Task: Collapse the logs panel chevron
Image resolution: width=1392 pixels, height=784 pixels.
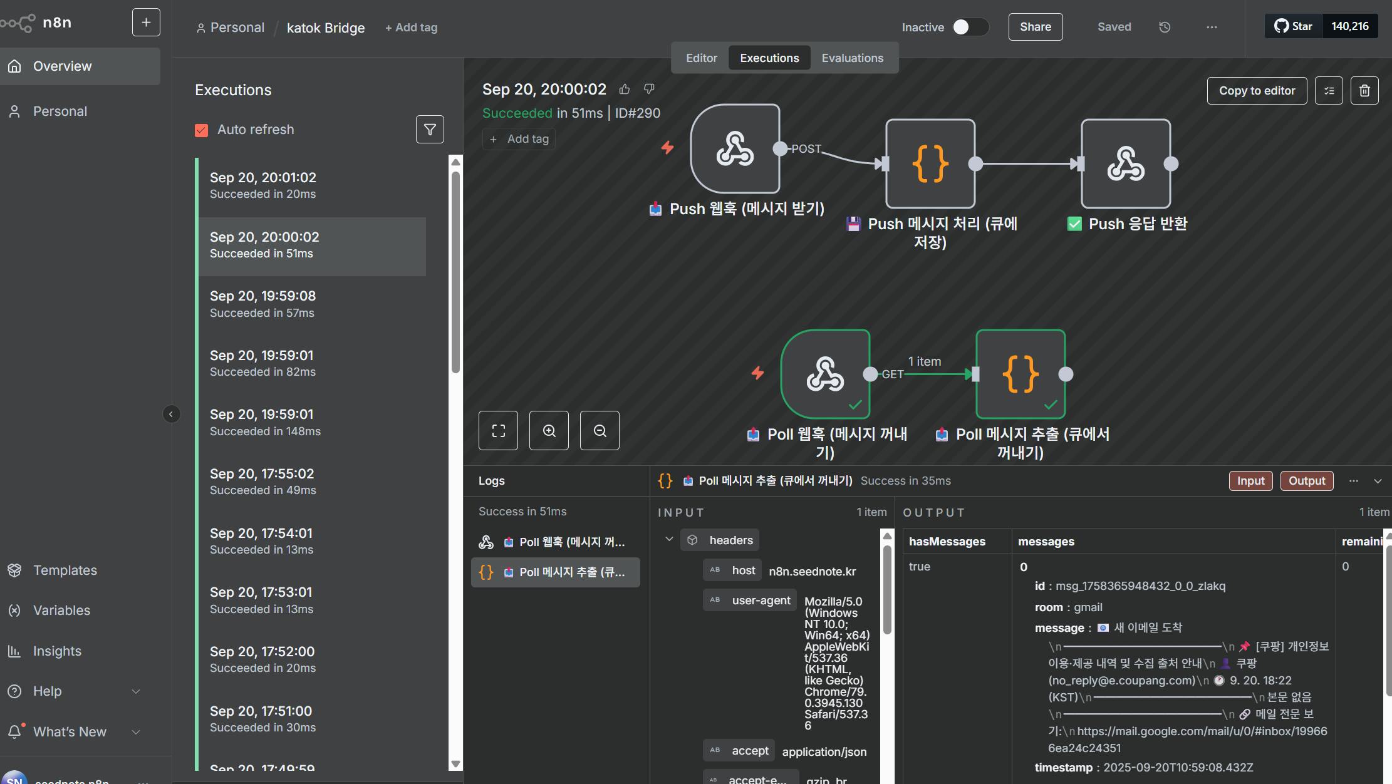Action: (1378, 481)
